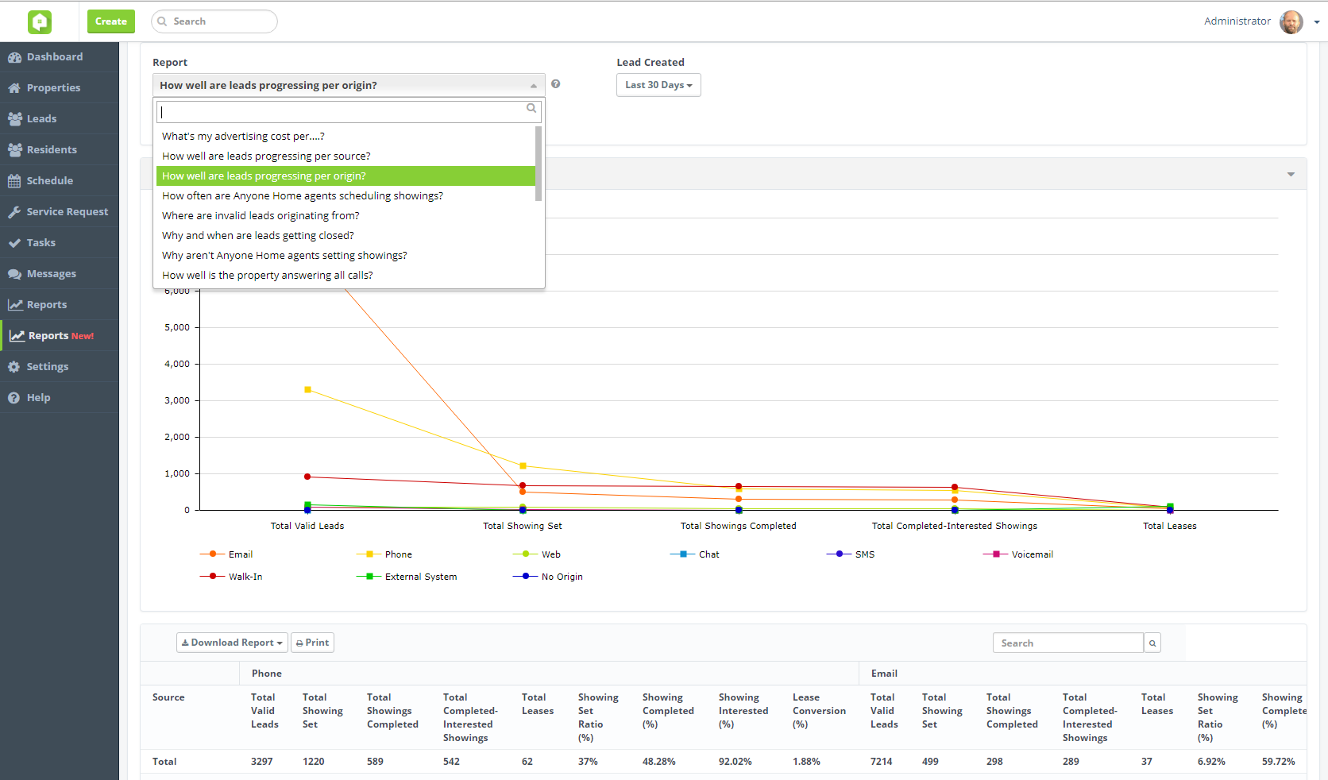Screen dimensions: 1328x780
Task: Open Reports New! sidebar item
Action: pyautogui.click(x=60, y=336)
